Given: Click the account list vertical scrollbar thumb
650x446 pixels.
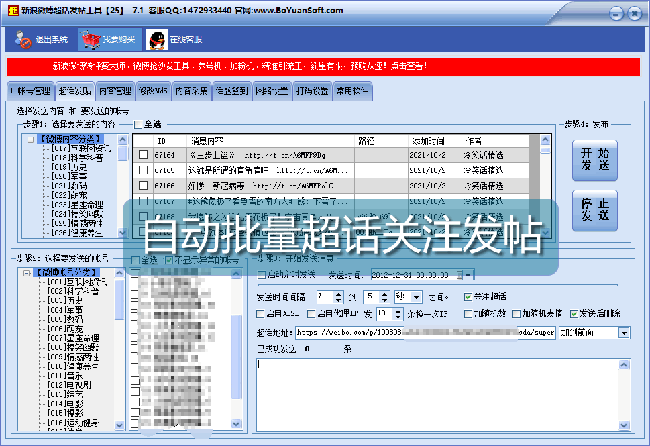Looking at the screenshot, I should 236,357.
